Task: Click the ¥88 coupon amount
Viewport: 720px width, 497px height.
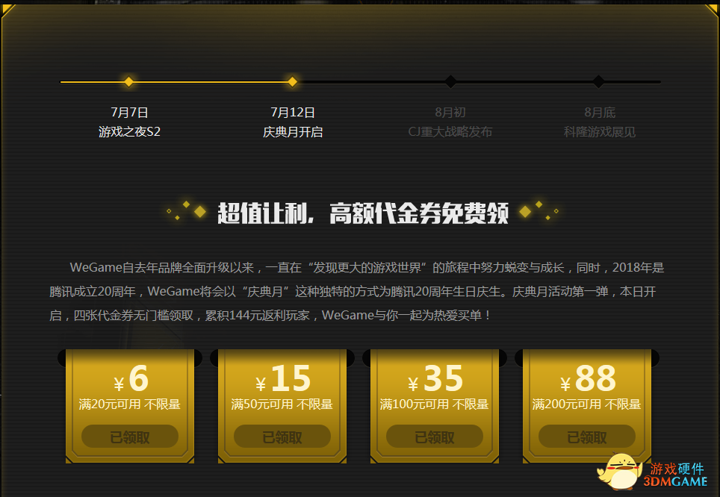Action: [588, 378]
